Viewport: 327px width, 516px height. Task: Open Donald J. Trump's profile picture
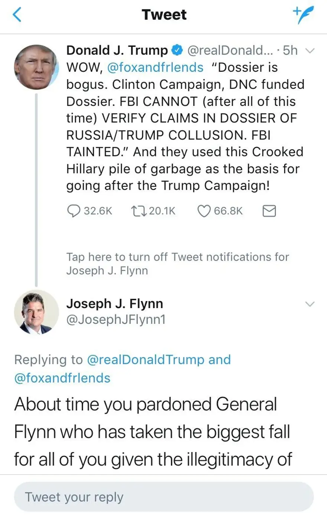[x=36, y=67]
